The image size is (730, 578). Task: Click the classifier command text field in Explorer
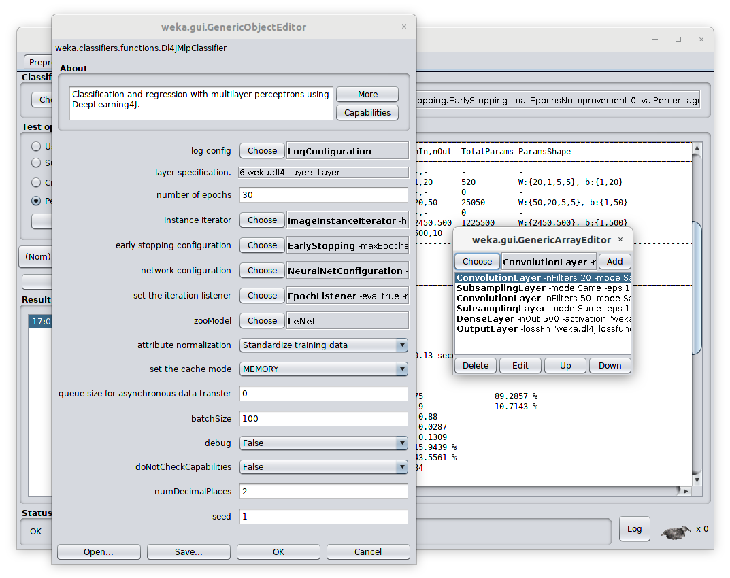click(x=558, y=100)
